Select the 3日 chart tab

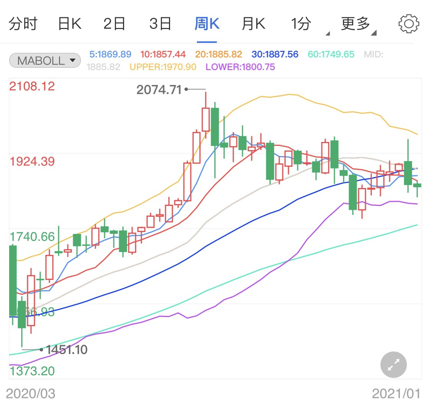click(160, 24)
